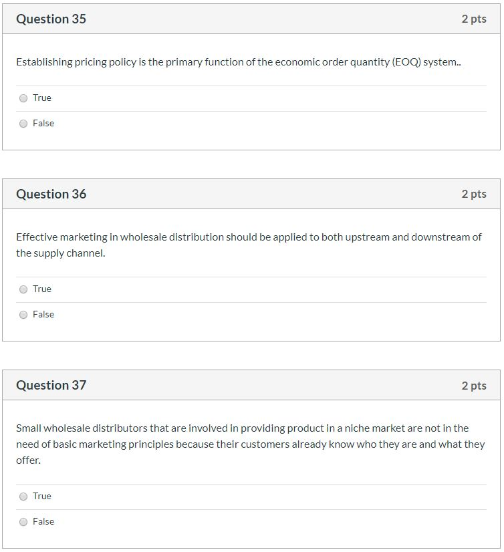504x552 pixels.
Task: Click the True label text in Question 37
Action: pyautogui.click(x=41, y=496)
